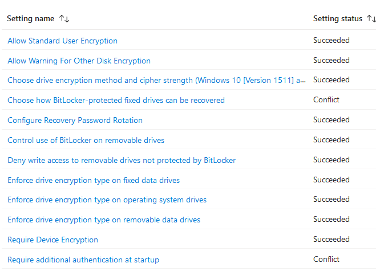Image resolution: width=376 pixels, height=279 pixels.
Task: Open Allow Standard User Encryption setting
Action: 62,41
